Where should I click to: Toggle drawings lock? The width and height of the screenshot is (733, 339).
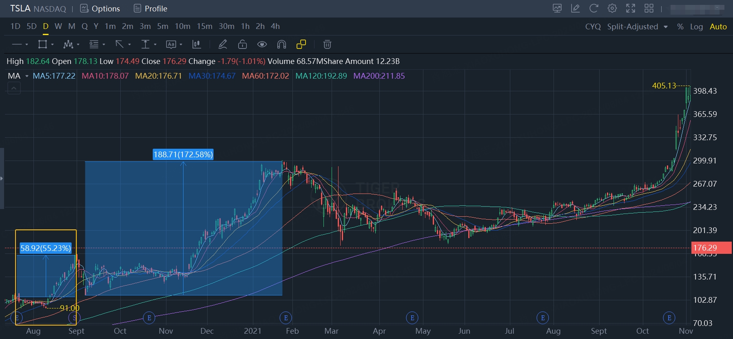pyautogui.click(x=242, y=44)
